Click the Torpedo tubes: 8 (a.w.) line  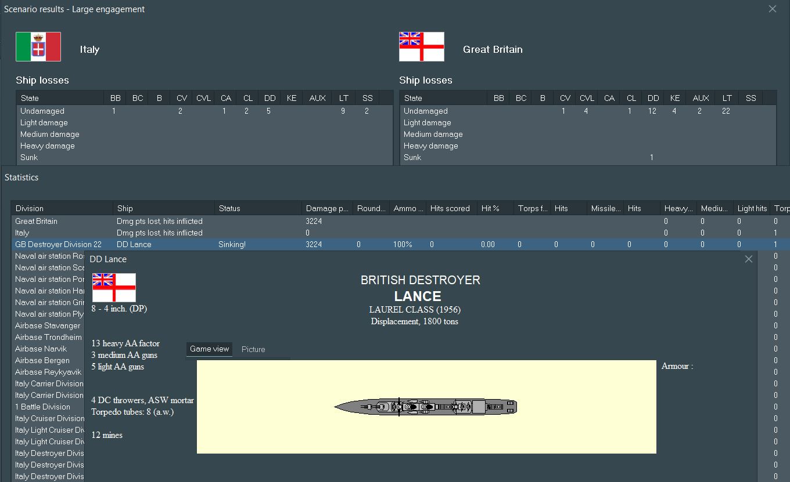click(132, 412)
